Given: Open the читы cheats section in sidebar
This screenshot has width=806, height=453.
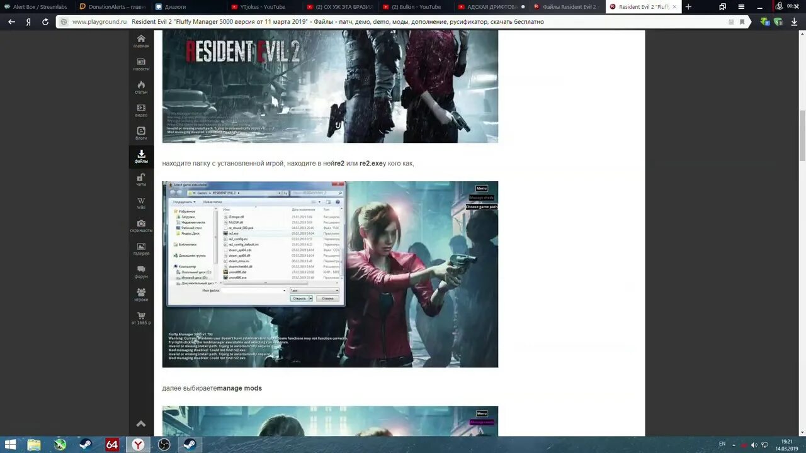Looking at the screenshot, I should pyautogui.click(x=141, y=180).
